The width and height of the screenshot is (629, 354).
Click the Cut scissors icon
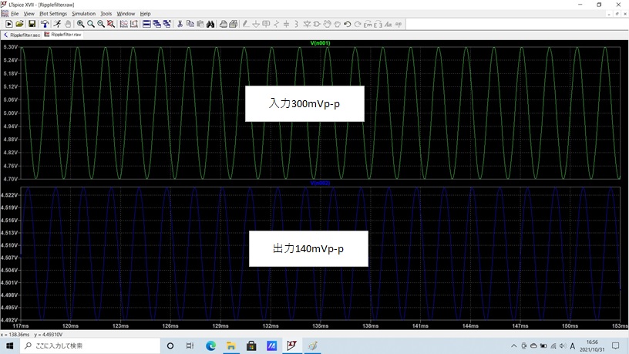tap(180, 24)
